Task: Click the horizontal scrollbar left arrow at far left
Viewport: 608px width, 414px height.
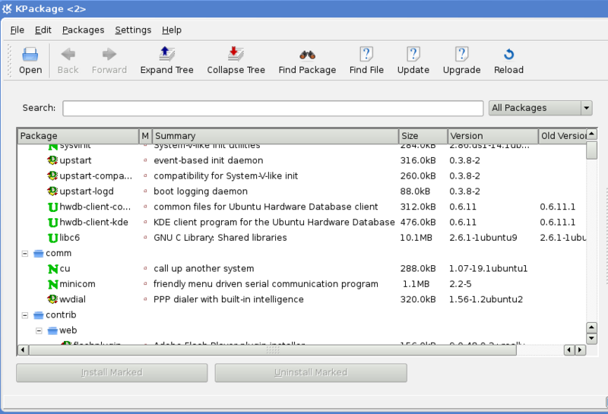Action: tap(23, 350)
